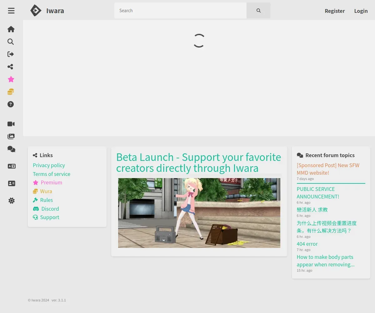The width and height of the screenshot is (375, 313).
Task: Open How to make body parts topic
Action: [326, 261]
